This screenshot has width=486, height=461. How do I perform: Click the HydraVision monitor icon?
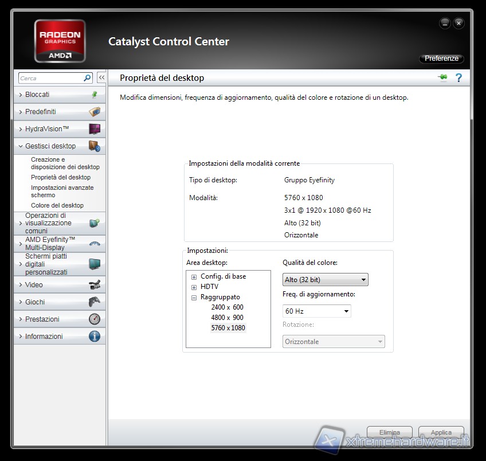(95, 129)
